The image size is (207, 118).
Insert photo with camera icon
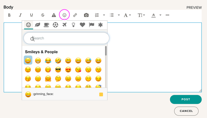(86, 15)
